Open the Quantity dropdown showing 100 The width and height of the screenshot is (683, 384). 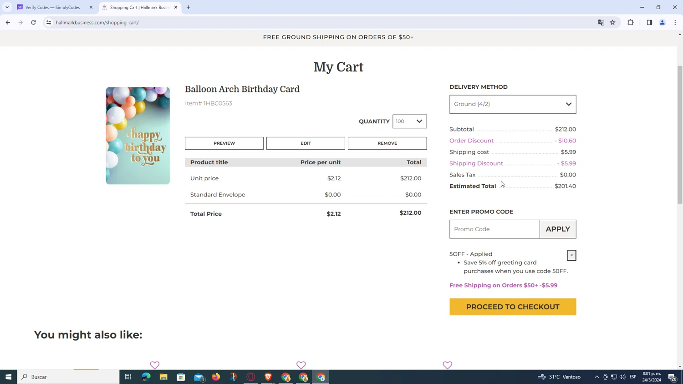click(409, 121)
